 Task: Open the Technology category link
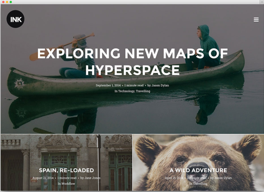coord(126,91)
